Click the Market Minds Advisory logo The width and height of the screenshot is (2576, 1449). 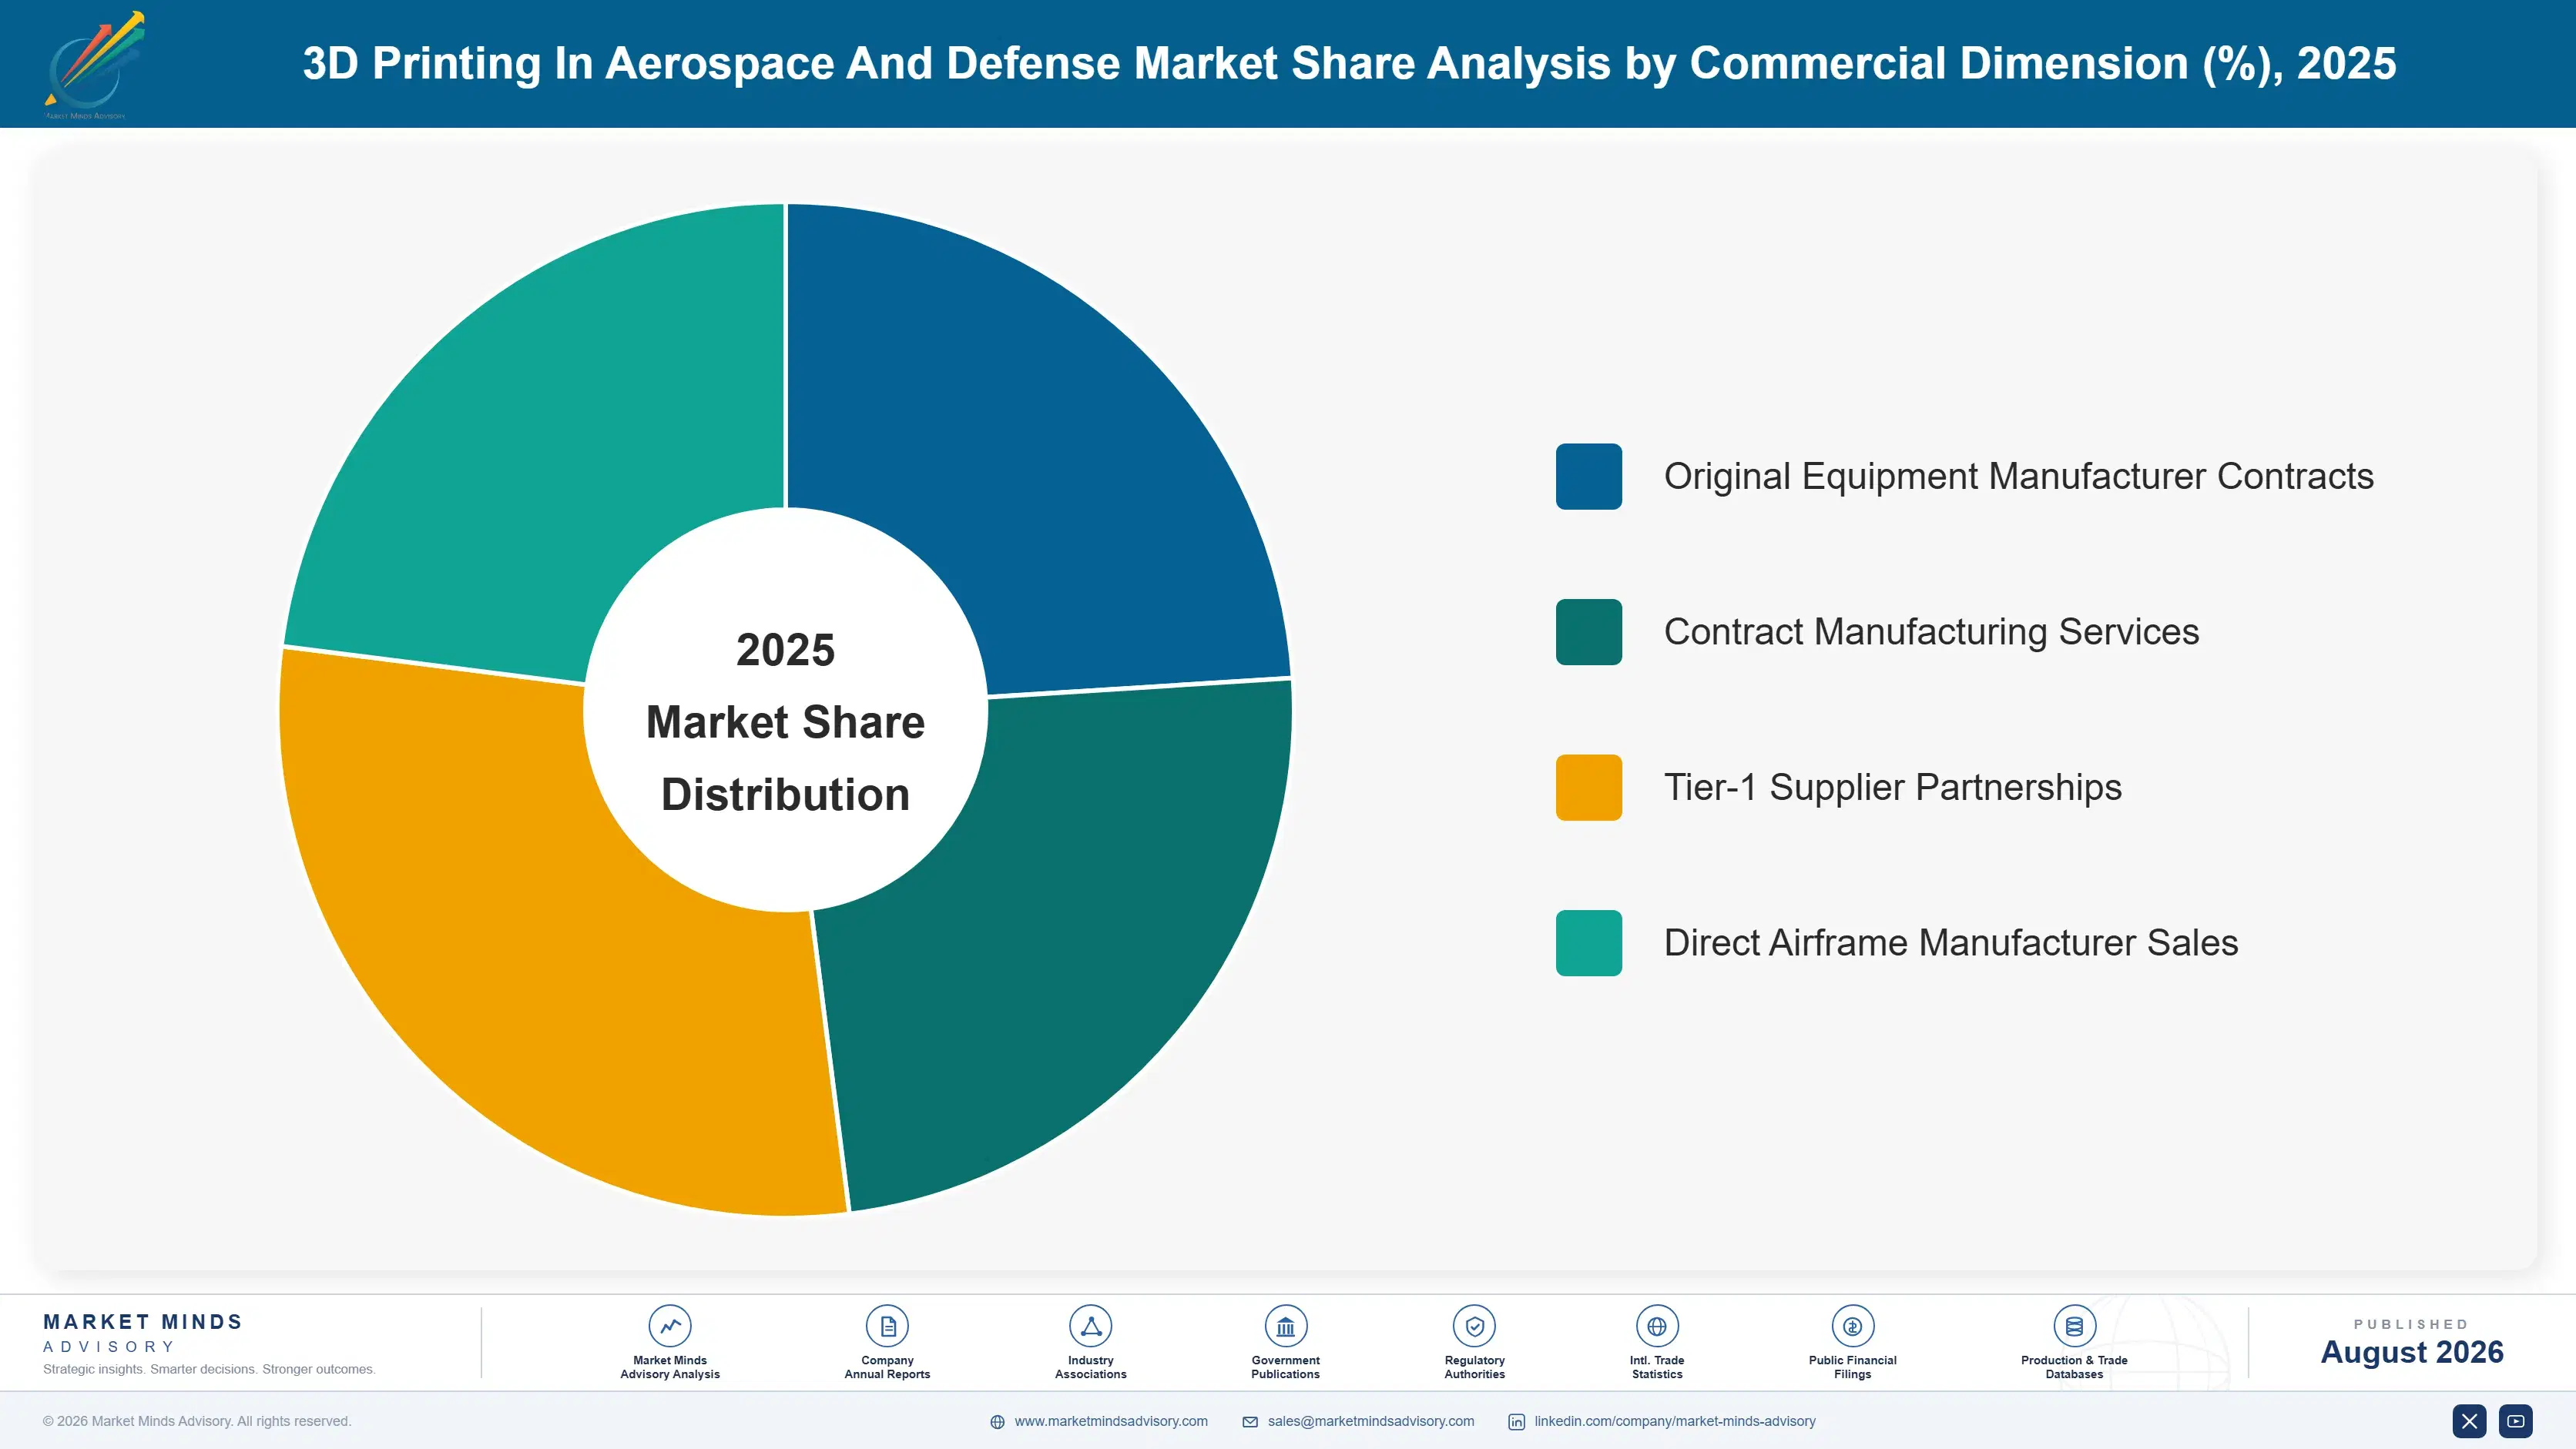coord(94,65)
